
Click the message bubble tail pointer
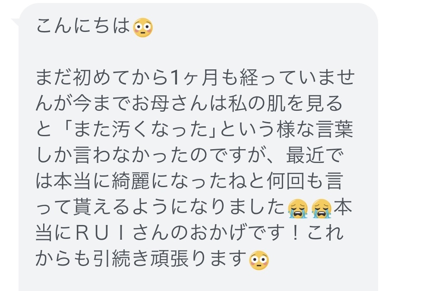pos(15,22)
